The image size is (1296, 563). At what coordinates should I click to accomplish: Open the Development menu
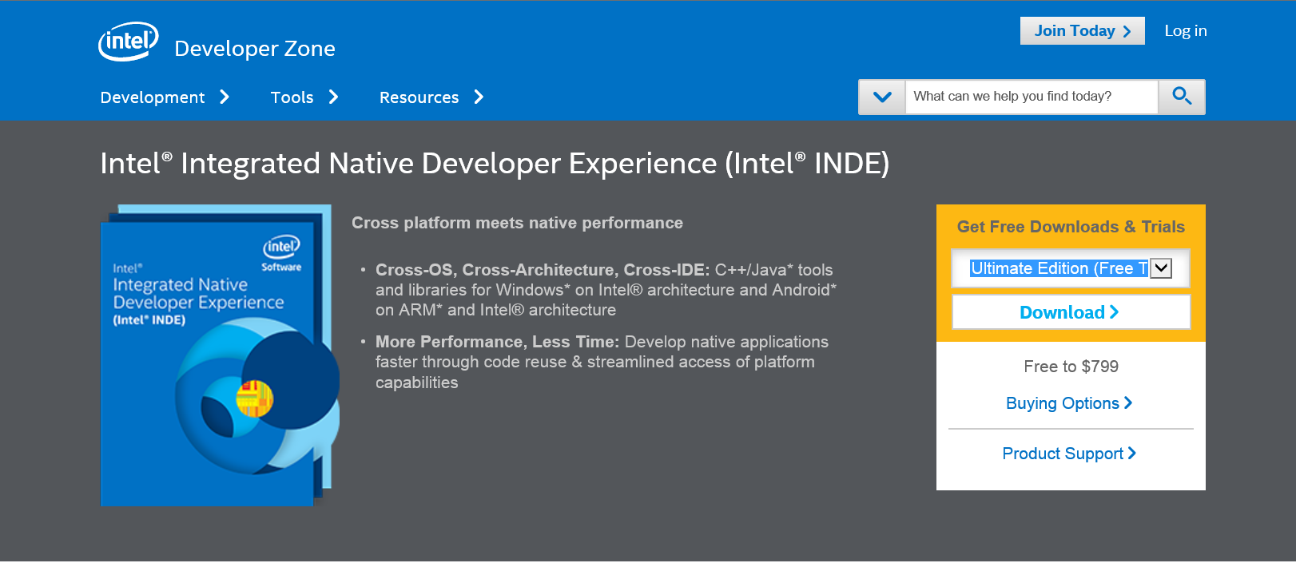[x=153, y=97]
